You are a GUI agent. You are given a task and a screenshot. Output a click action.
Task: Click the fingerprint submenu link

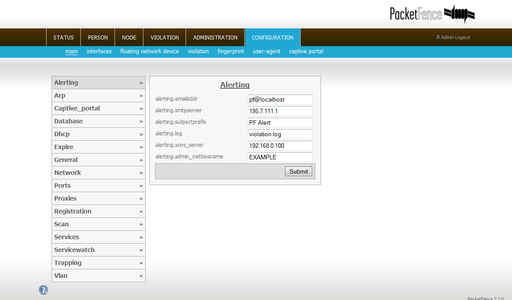coord(230,51)
